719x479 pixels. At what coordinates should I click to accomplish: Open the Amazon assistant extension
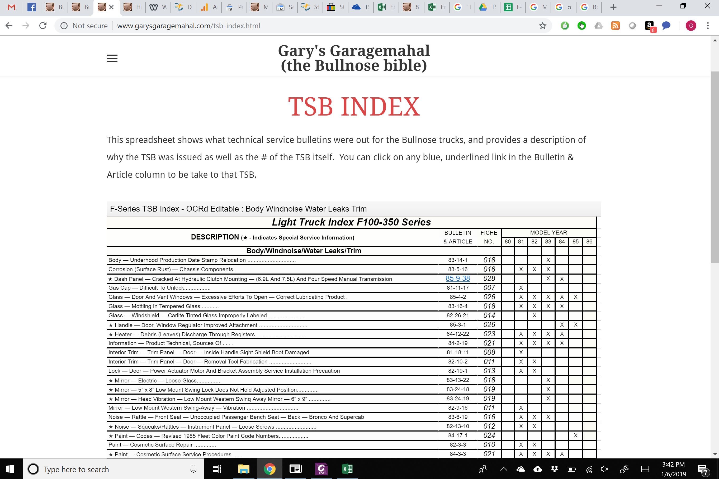coord(649,26)
